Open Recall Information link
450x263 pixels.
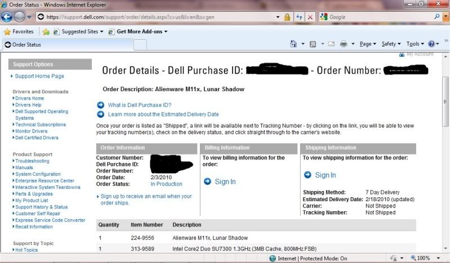[x=34, y=226]
